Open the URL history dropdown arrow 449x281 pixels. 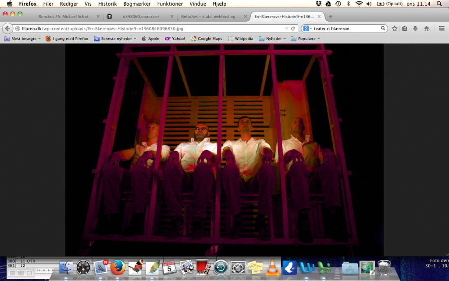[286, 29]
